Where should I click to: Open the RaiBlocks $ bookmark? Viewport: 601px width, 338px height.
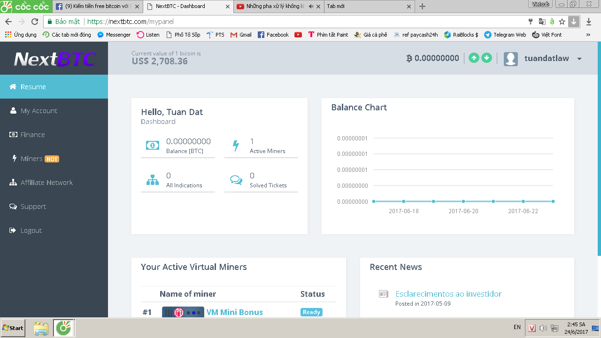click(461, 35)
